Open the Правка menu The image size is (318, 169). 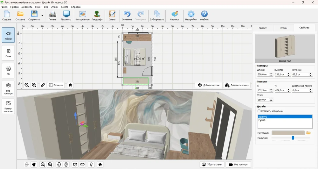coord(14,7)
